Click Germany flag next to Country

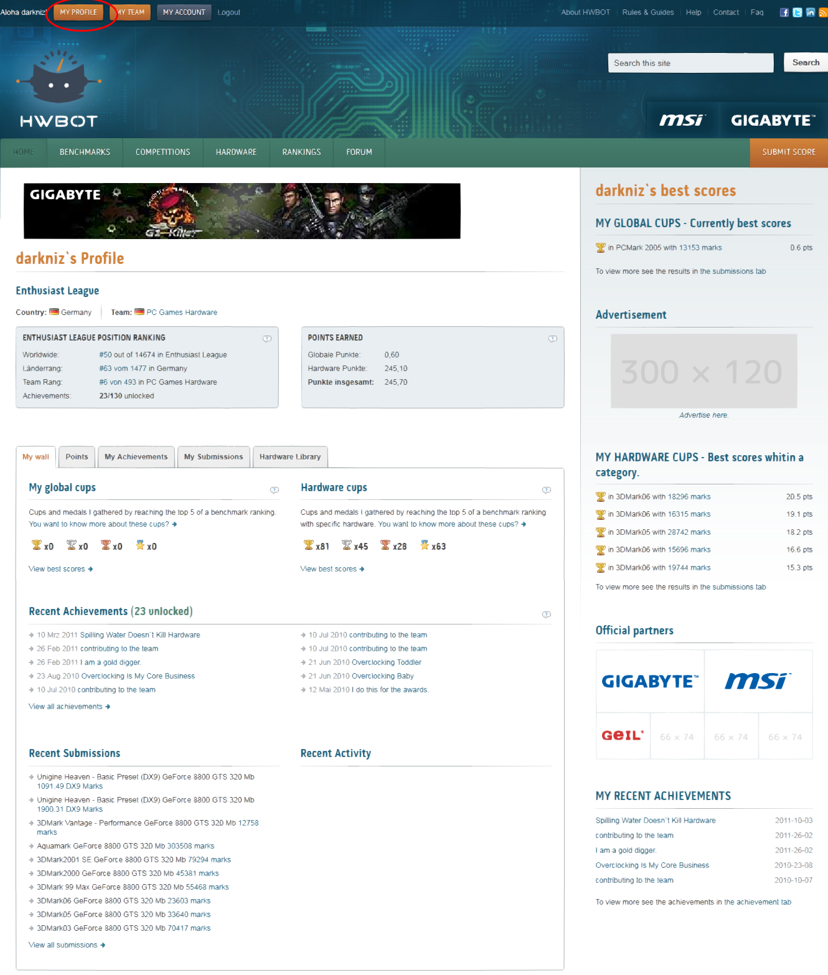pos(54,312)
